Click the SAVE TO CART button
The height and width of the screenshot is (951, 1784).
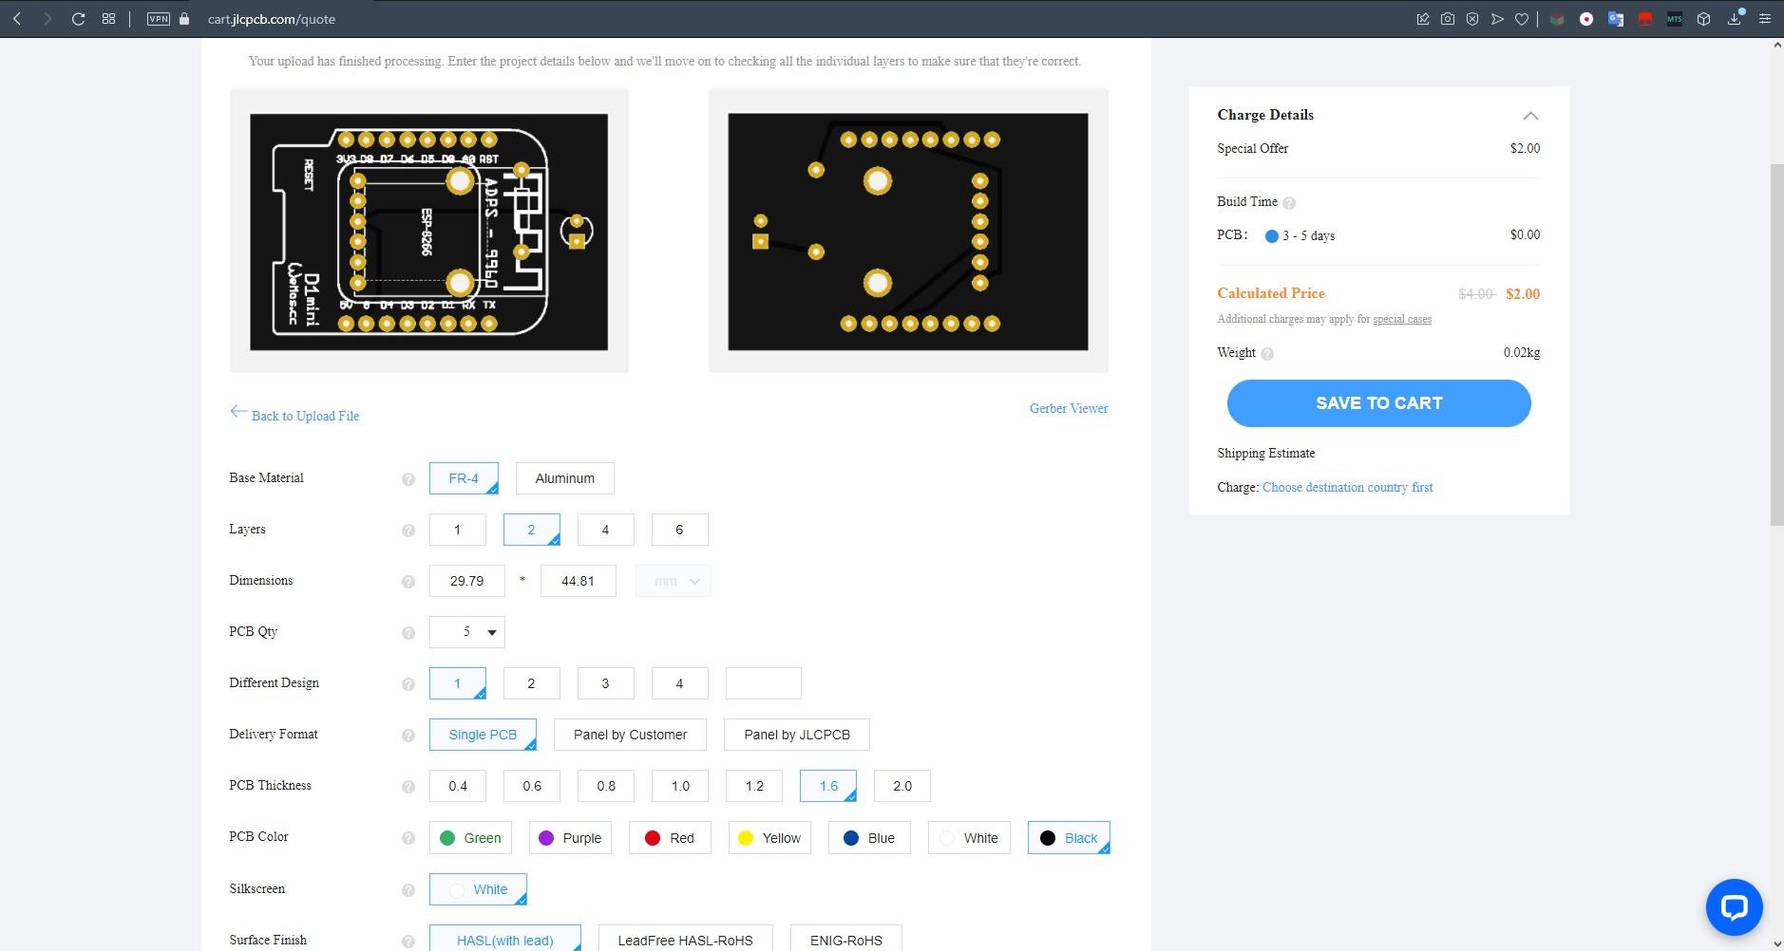click(1378, 402)
